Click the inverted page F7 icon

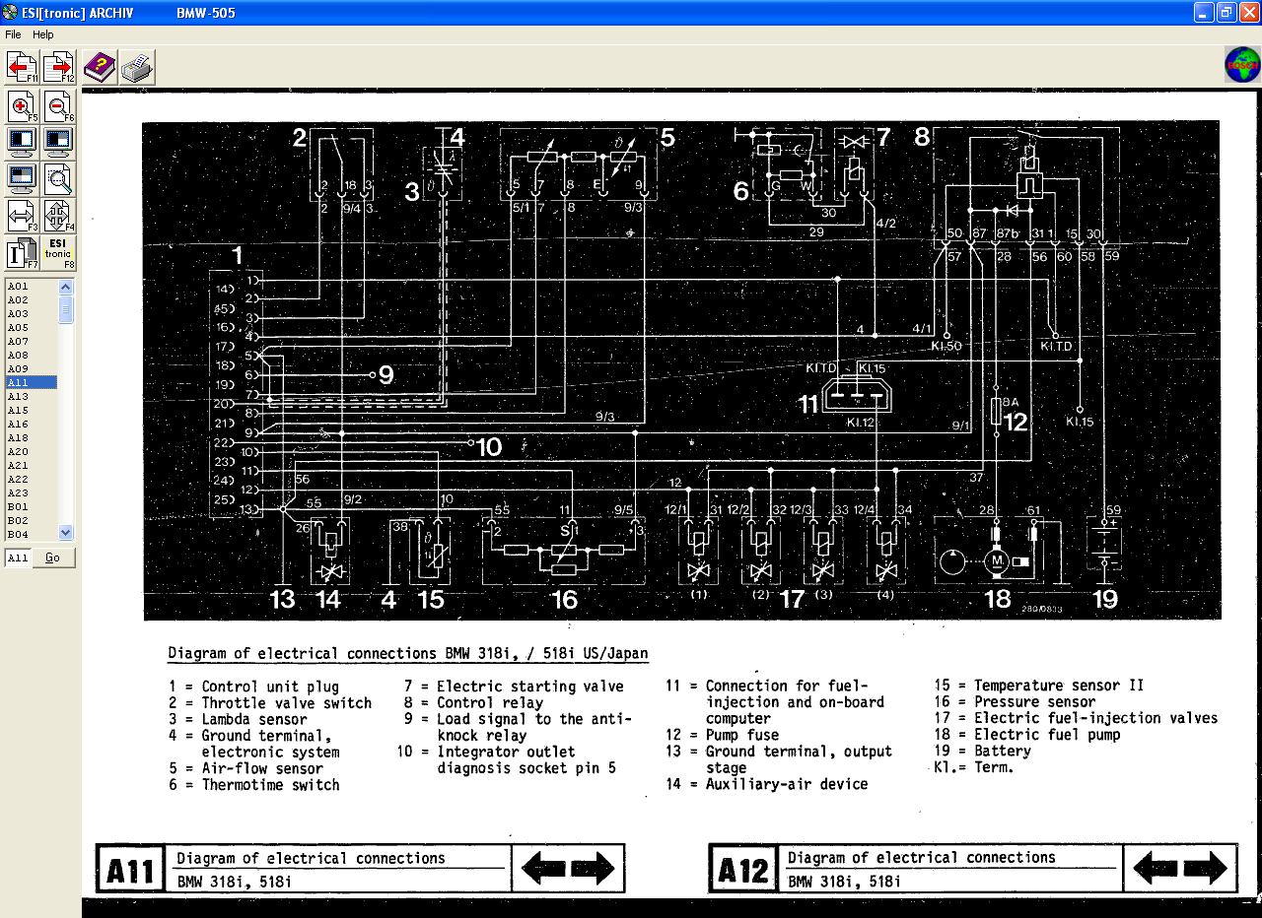[22, 253]
